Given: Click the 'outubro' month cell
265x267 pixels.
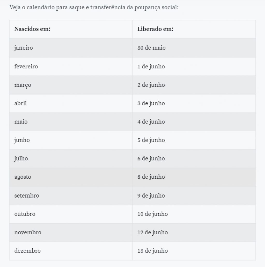Looking at the screenshot, I should 71,214.
